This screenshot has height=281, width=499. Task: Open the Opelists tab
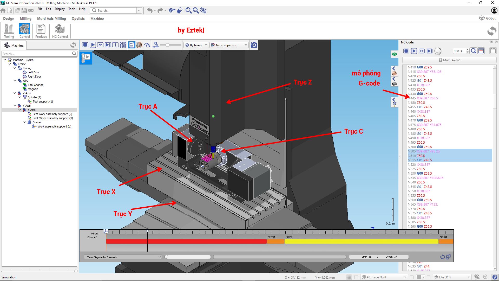[x=78, y=18]
